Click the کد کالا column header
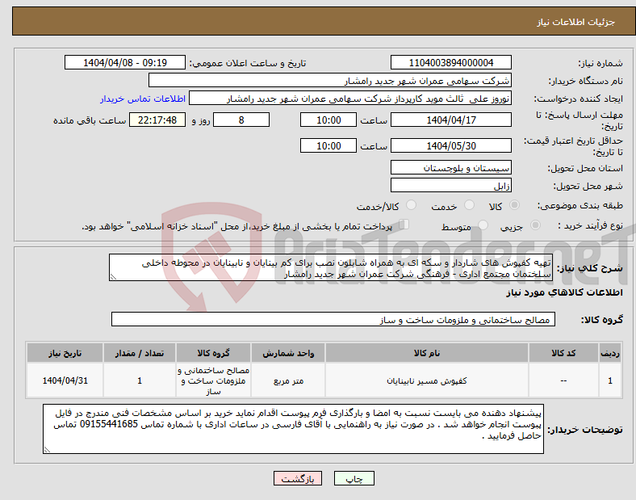Viewport: 636px width, 500px height. (x=563, y=353)
